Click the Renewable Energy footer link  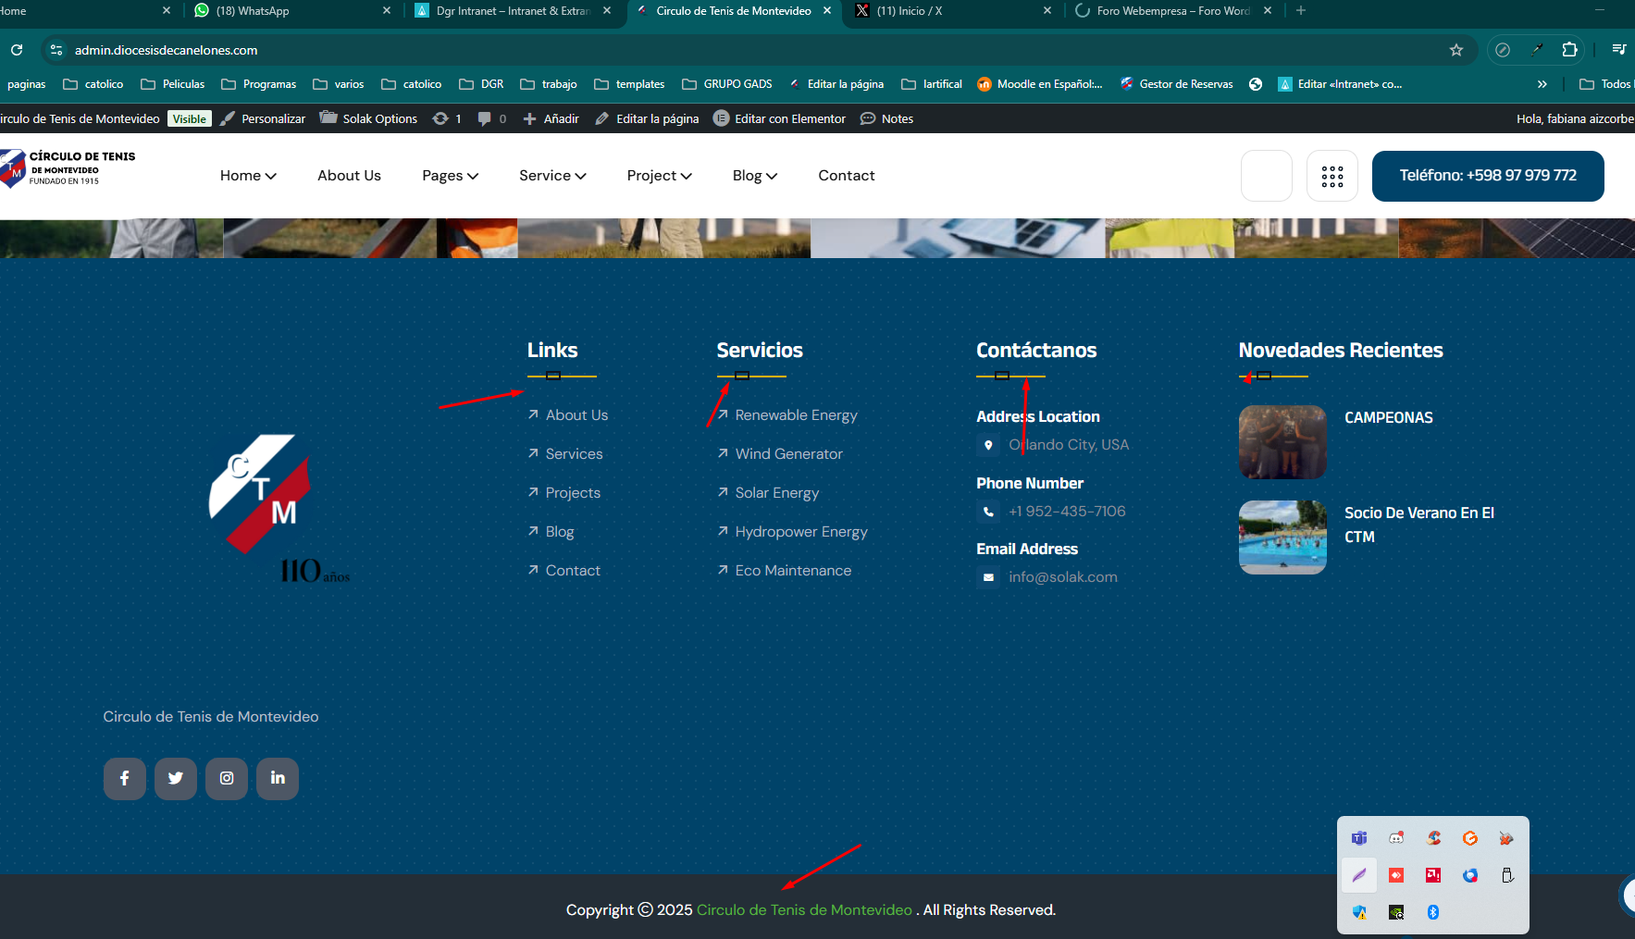796,415
